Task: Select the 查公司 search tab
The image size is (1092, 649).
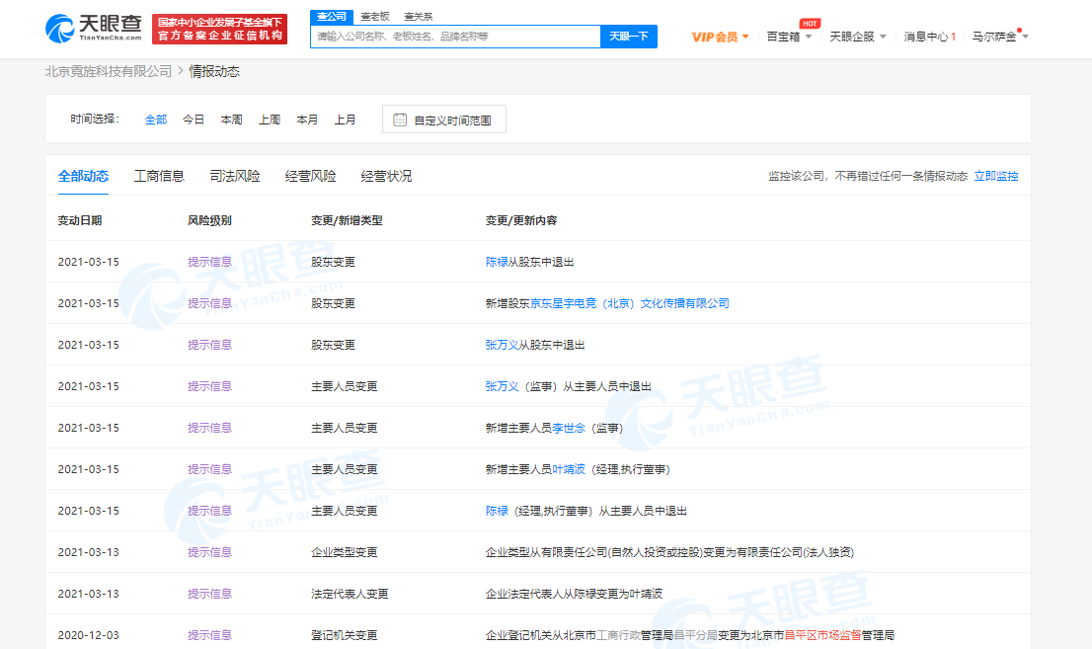Action: tap(332, 16)
